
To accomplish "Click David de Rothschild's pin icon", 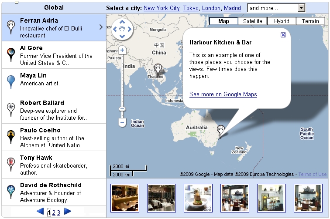I will [11, 192].
